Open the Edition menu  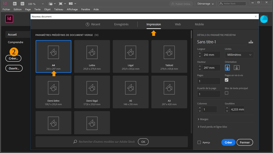pos(18,9)
